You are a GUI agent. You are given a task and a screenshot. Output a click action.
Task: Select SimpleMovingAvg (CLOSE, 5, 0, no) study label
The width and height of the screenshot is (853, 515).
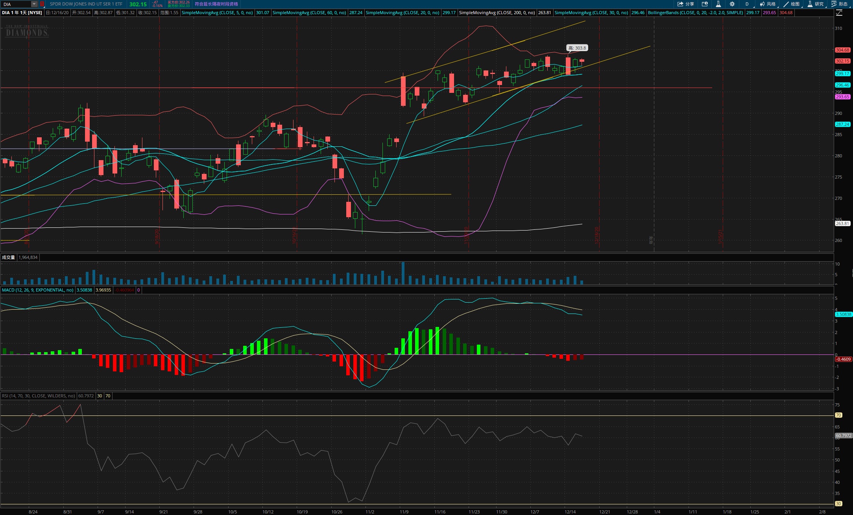point(217,13)
